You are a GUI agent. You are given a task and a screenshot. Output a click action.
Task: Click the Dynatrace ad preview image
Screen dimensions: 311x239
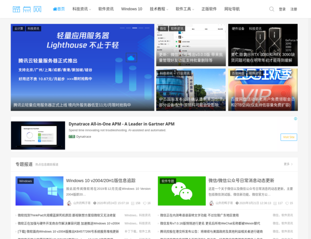point(38,135)
